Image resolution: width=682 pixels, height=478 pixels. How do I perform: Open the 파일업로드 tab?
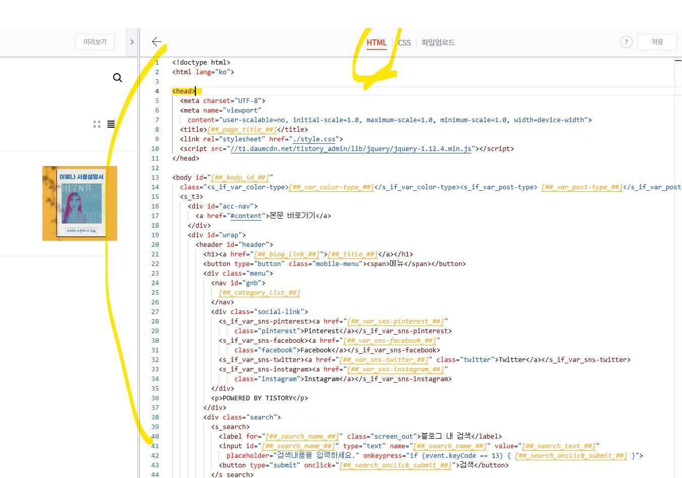click(438, 42)
